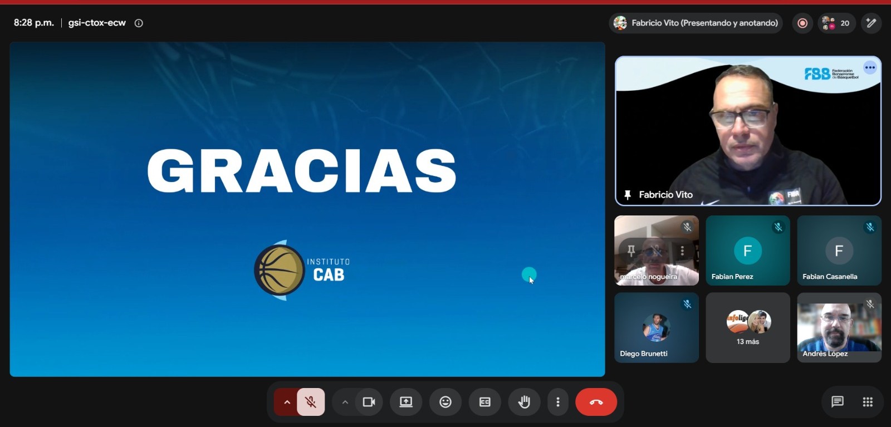Turn the camera on or off
This screenshot has height=427, width=891.
pyautogui.click(x=369, y=402)
